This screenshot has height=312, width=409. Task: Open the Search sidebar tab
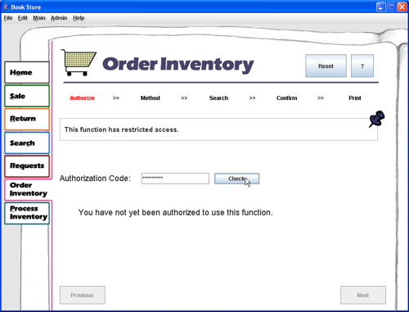coord(27,142)
